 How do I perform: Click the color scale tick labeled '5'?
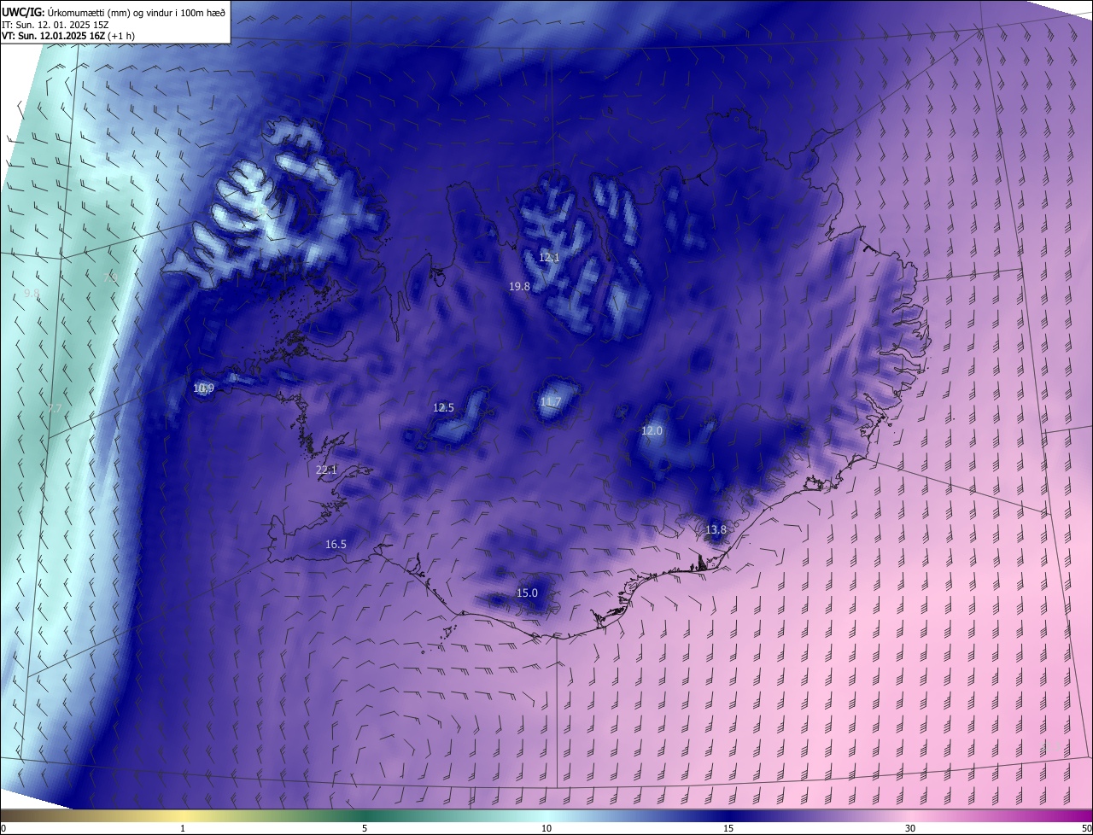coord(365,829)
